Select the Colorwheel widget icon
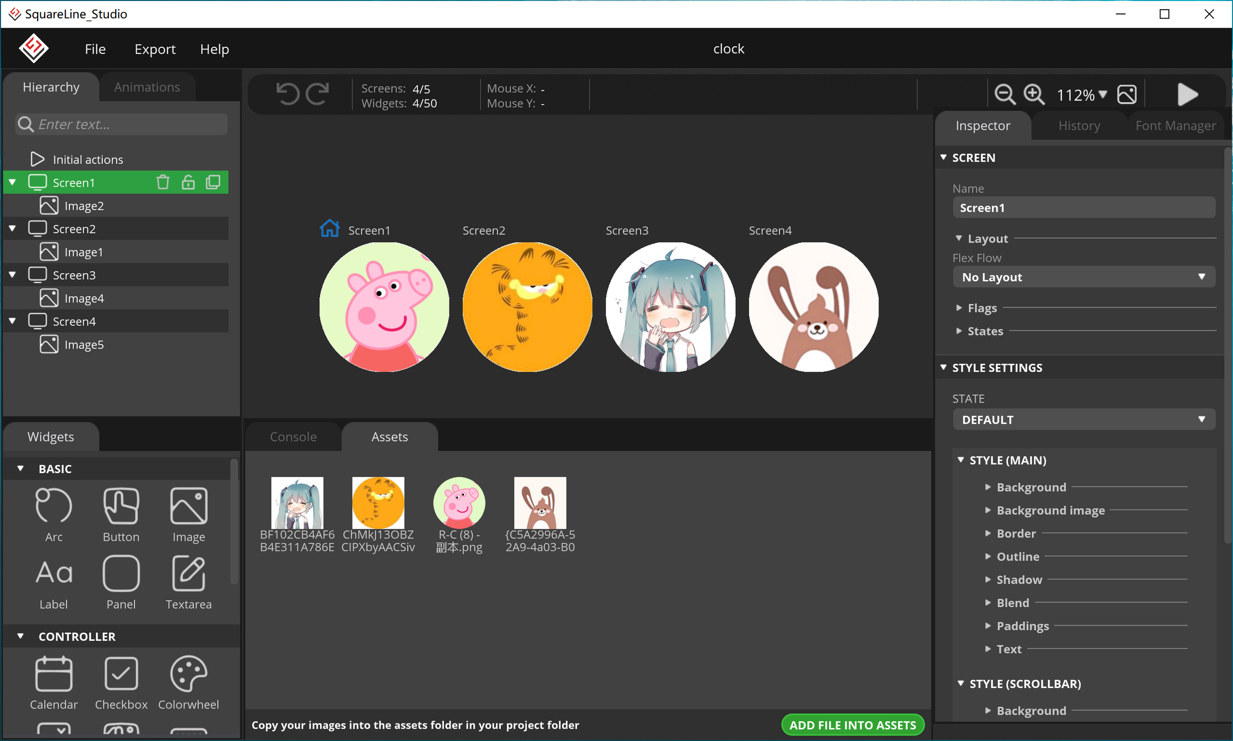The width and height of the screenshot is (1233, 741). tap(189, 674)
